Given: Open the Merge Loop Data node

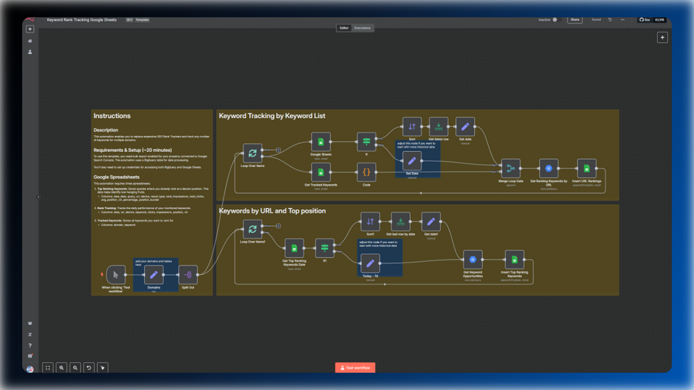Looking at the screenshot, I should [511, 168].
